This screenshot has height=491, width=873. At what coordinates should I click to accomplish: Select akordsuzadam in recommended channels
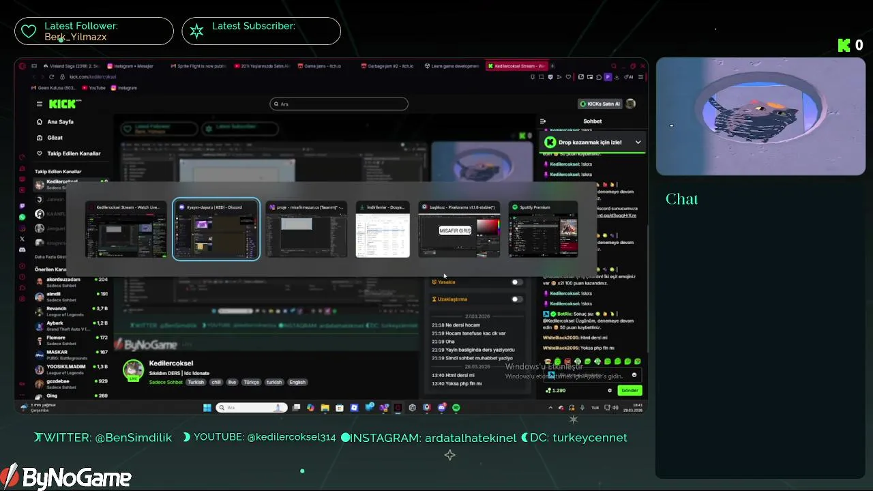point(72,282)
